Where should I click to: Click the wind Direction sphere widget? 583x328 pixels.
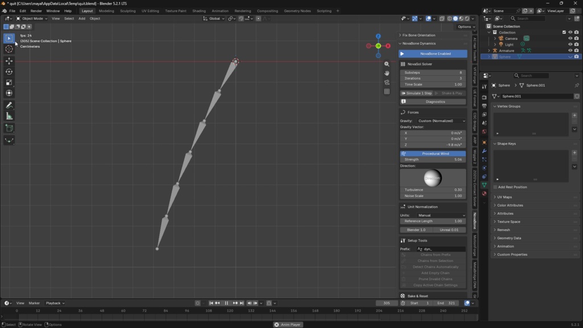433,178
